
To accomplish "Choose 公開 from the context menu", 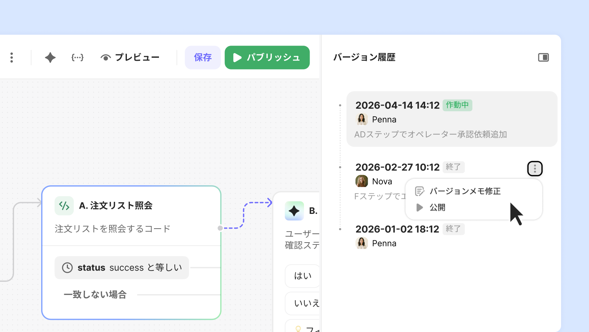I will (x=437, y=207).
